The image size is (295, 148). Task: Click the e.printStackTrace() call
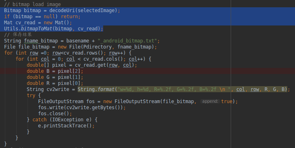tap(66, 126)
